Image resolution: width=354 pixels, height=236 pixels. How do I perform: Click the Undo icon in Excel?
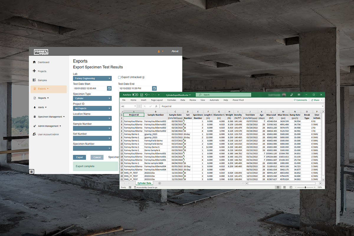pos(146,95)
